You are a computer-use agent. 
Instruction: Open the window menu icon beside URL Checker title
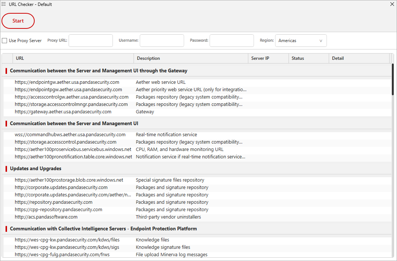(4, 4)
